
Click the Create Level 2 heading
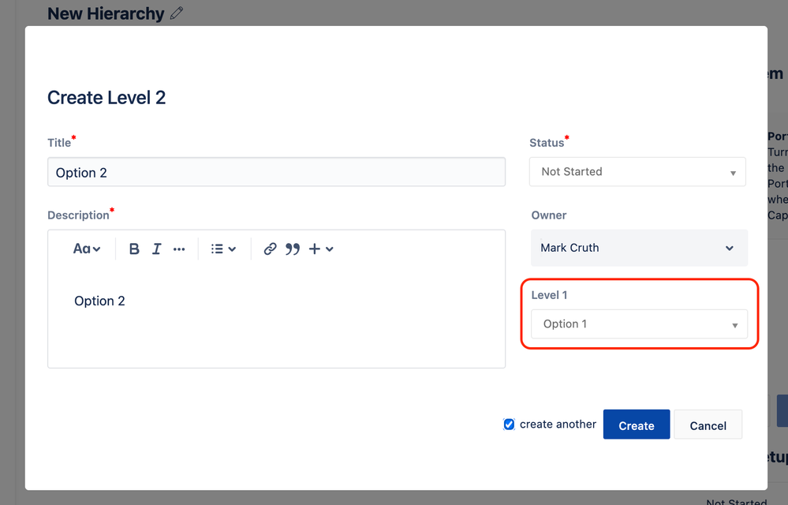point(106,98)
